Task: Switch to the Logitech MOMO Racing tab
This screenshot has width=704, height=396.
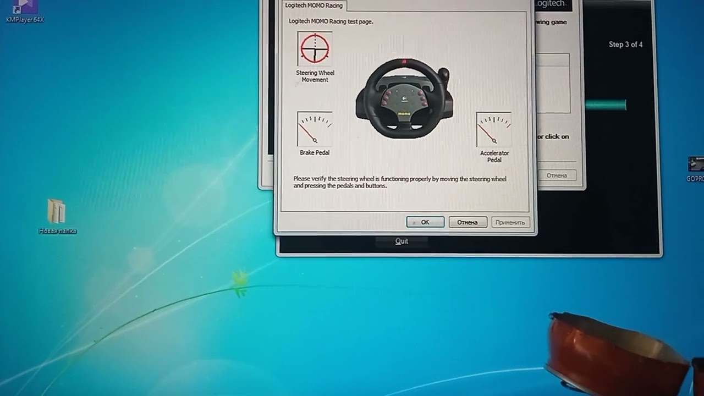Action: pyautogui.click(x=314, y=5)
